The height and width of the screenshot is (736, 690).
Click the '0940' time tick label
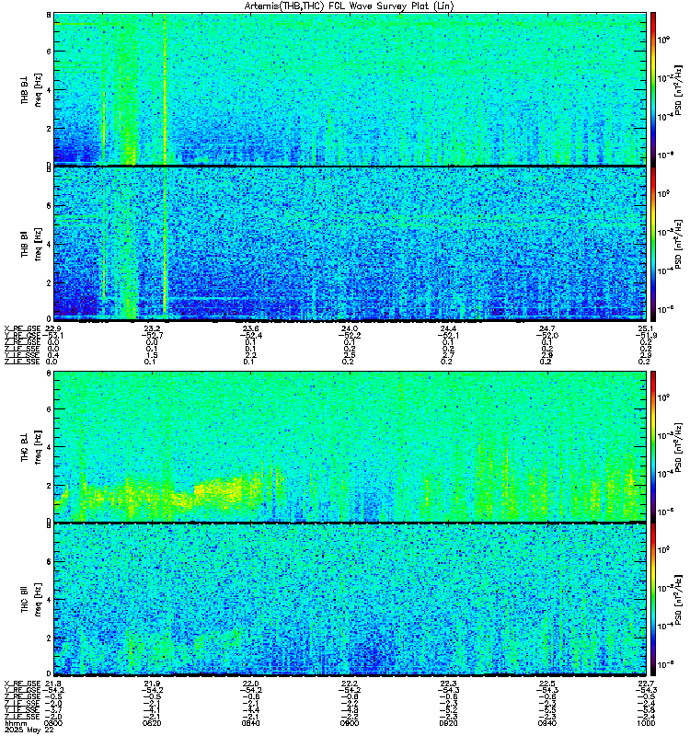[547, 723]
